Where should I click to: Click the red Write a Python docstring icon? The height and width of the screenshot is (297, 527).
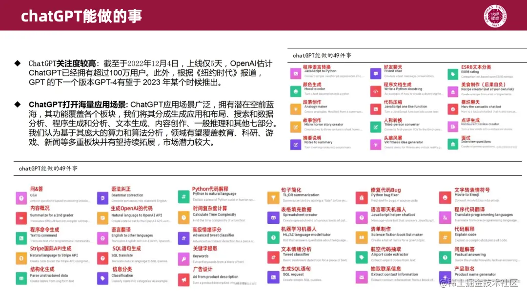375,91
